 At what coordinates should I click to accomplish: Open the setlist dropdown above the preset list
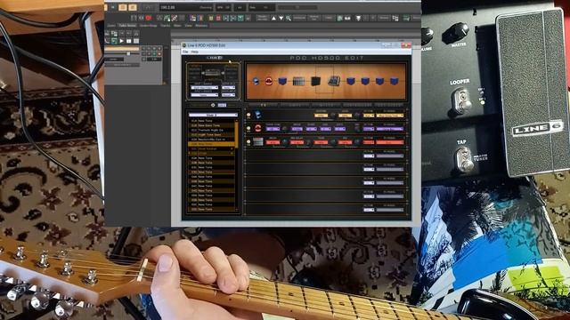coord(213,115)
